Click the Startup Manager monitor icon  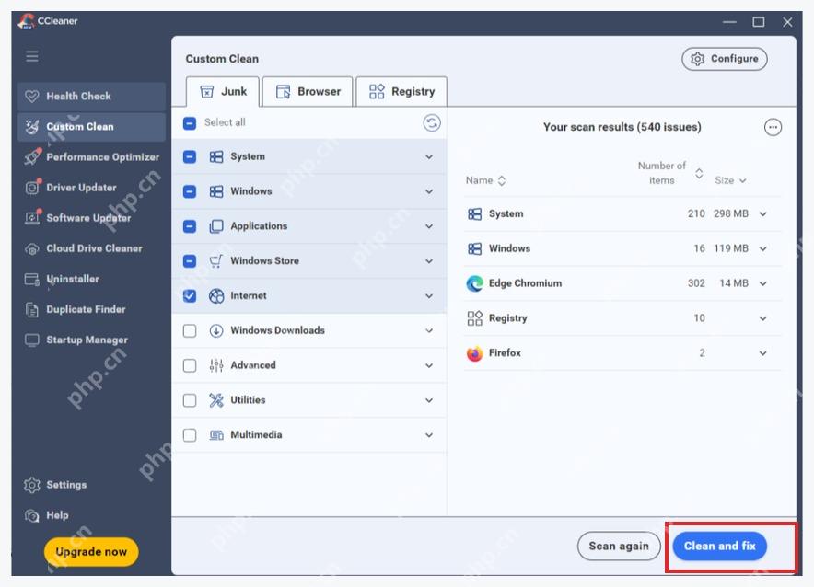click(32, 340)
